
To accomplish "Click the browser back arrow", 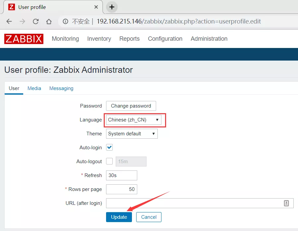I will pyautogui.click(x=9, y=22).
